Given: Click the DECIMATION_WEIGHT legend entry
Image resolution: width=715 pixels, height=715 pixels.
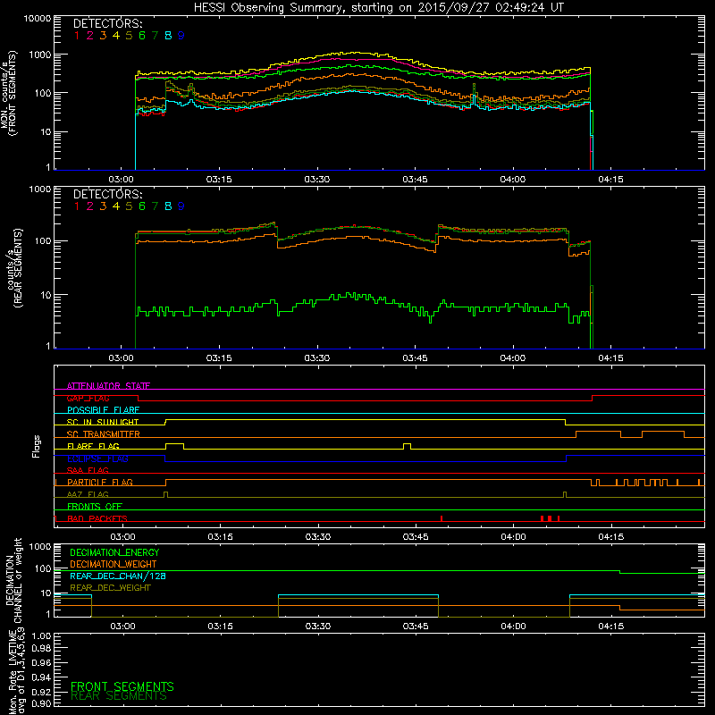Looking at the screenshot, I should (x=114, y=564).
